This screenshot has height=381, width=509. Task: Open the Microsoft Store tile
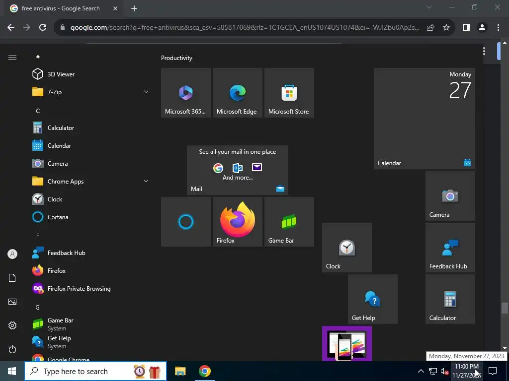coord(289,93)
